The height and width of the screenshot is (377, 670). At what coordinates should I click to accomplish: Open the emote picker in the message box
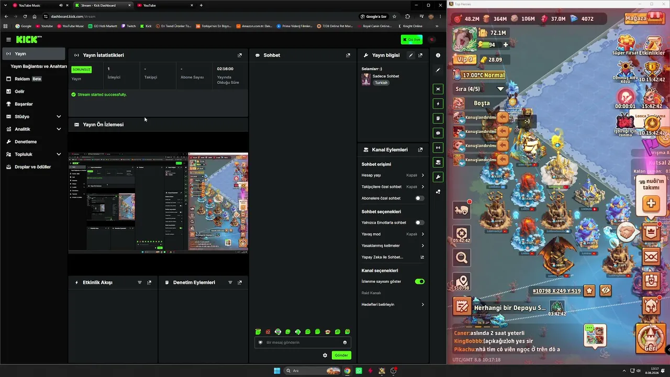[345, 342]
